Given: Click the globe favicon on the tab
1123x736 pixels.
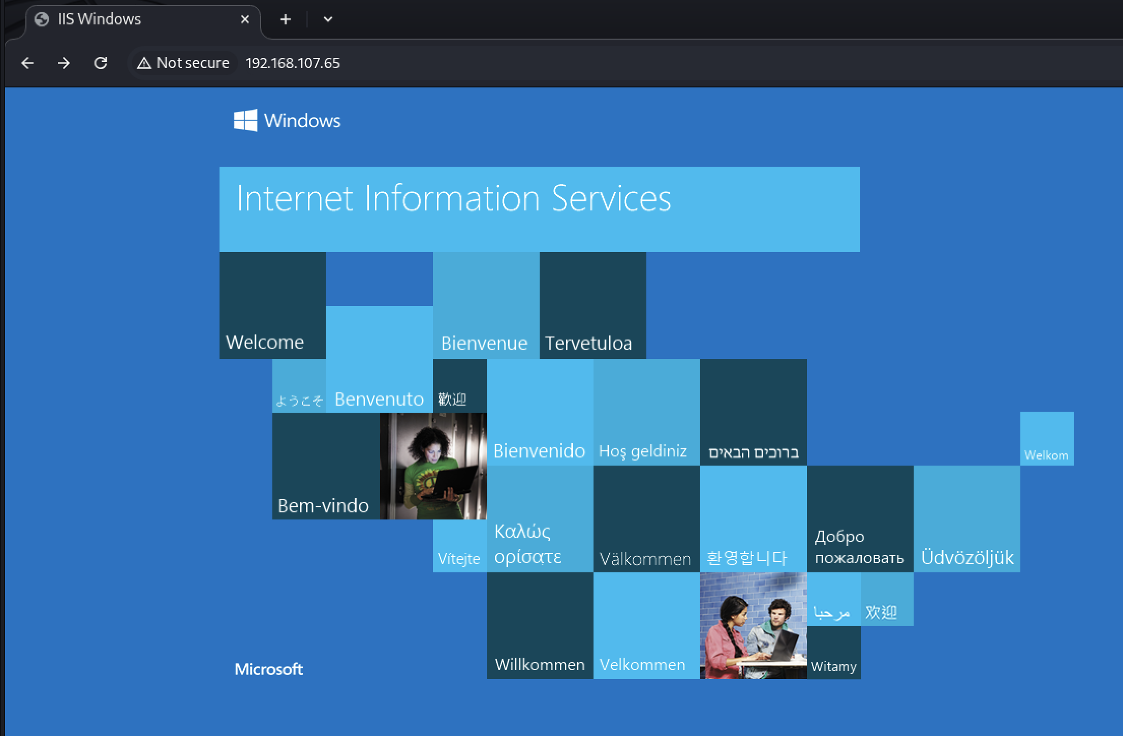Looking at the screenshot, I should coord(42,19).
